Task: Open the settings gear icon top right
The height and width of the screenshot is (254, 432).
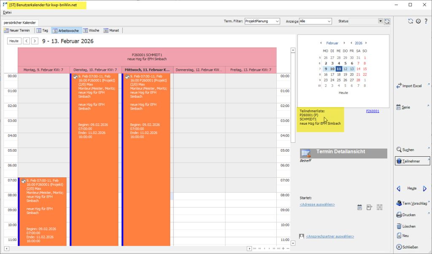Action: tap(418, 21)
